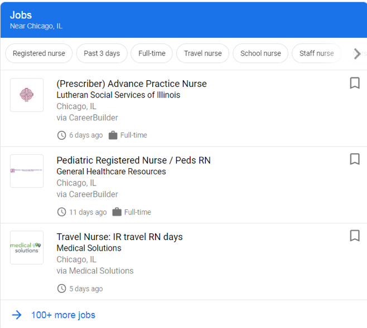Bookmark the Travel Nurse IR job

355,236
